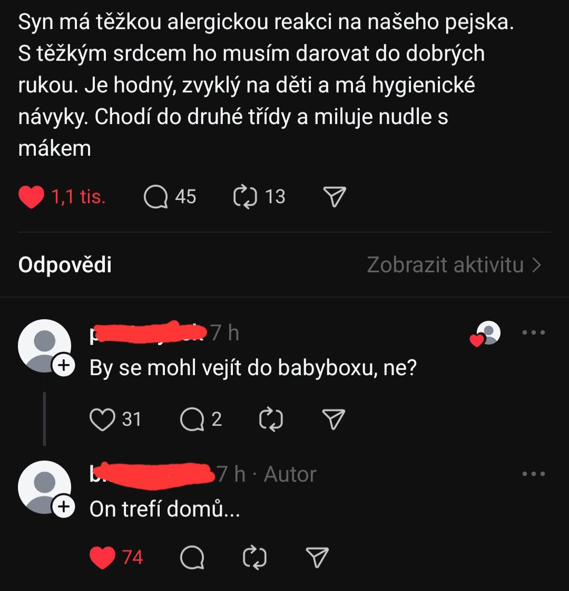The image size is (569, 591).
Task: Open more options for babybox reply
Action: pyautogui.click(x=533, y=333)
